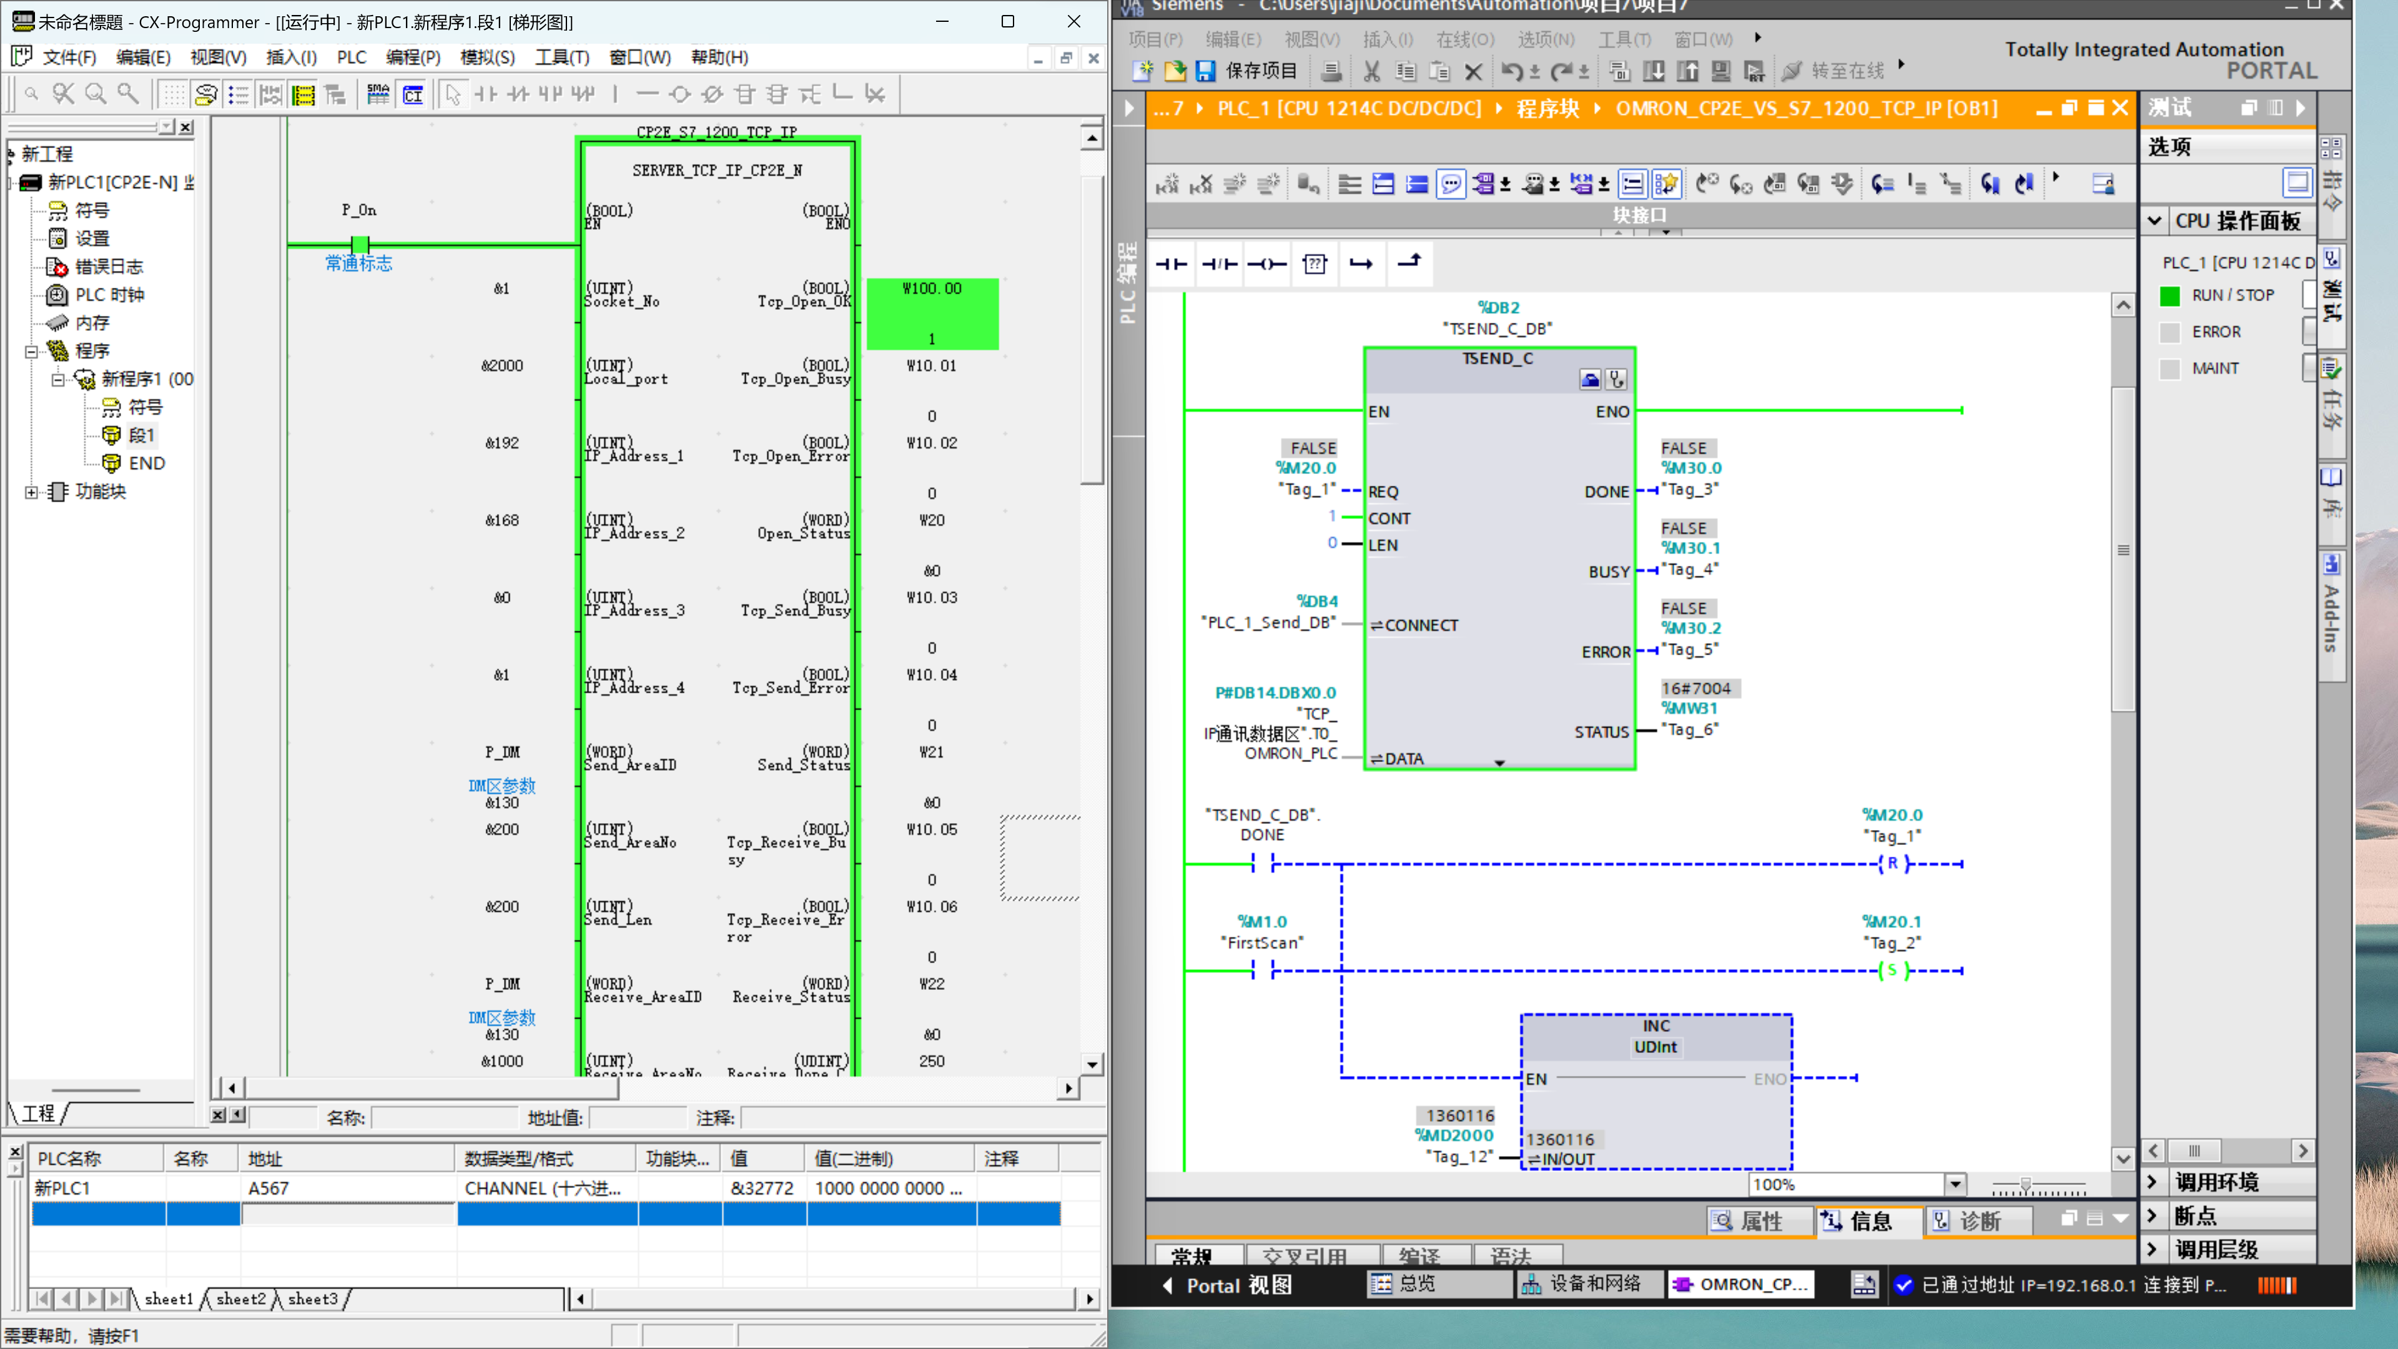Screen dimensions: 2398x1349
Task: Toggle the TIA favorites star view button
Action: click(1666, 184)
